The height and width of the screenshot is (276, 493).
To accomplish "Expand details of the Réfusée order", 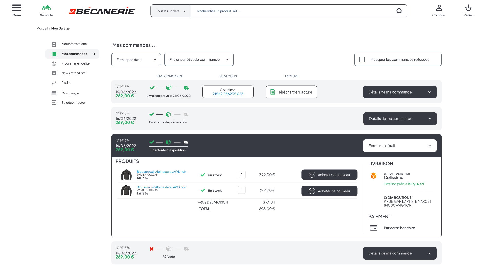I will click(x=400, y=253).
